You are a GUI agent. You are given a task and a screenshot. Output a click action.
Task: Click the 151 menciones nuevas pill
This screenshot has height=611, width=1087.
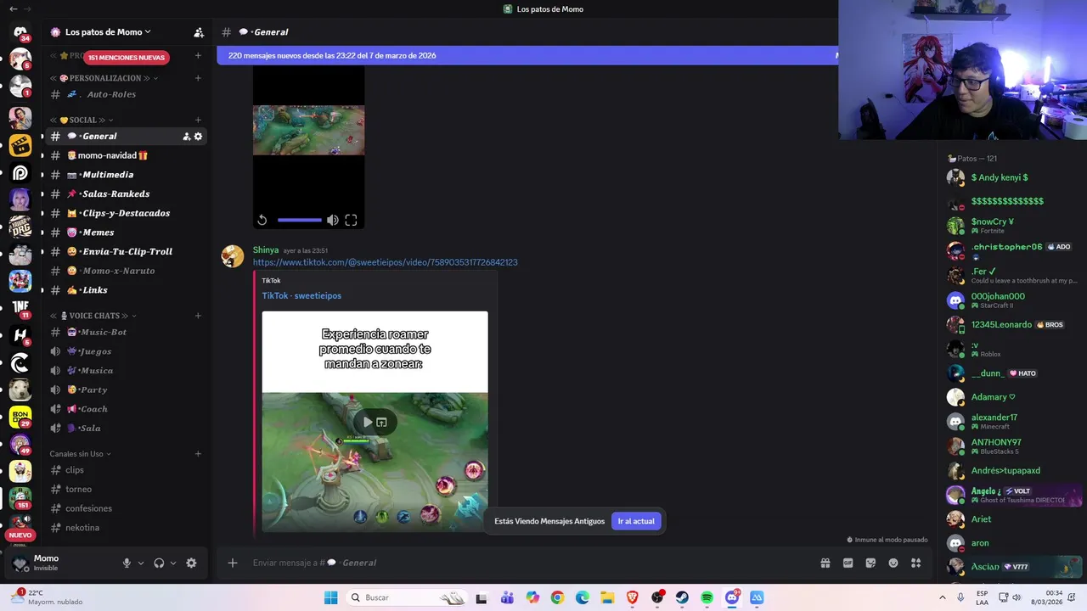pyautogui.click(x=126, y=58)
